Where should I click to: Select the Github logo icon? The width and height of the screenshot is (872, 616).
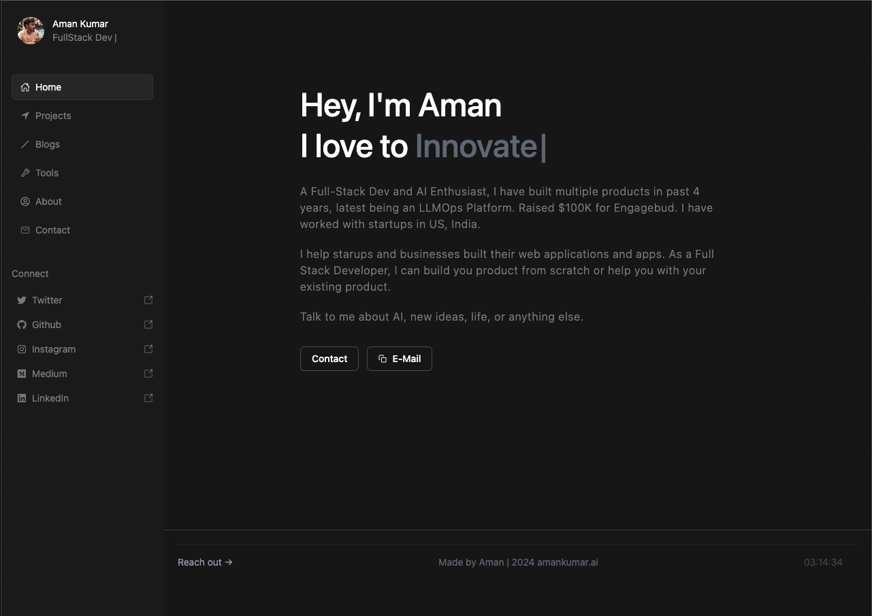21,324
